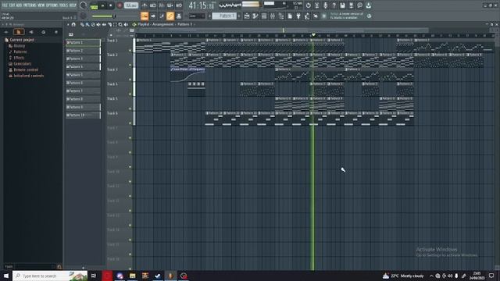Click the arrow right of pattern selector
The height and width of the screenshot is (281, 500).
tap(239, 16)
